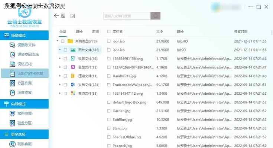
Task: Click the 99.17KB size value
Action: click(x=163, y=85)
